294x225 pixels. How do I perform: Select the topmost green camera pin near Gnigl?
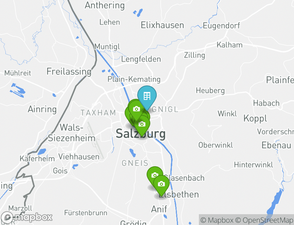(137, 109)
